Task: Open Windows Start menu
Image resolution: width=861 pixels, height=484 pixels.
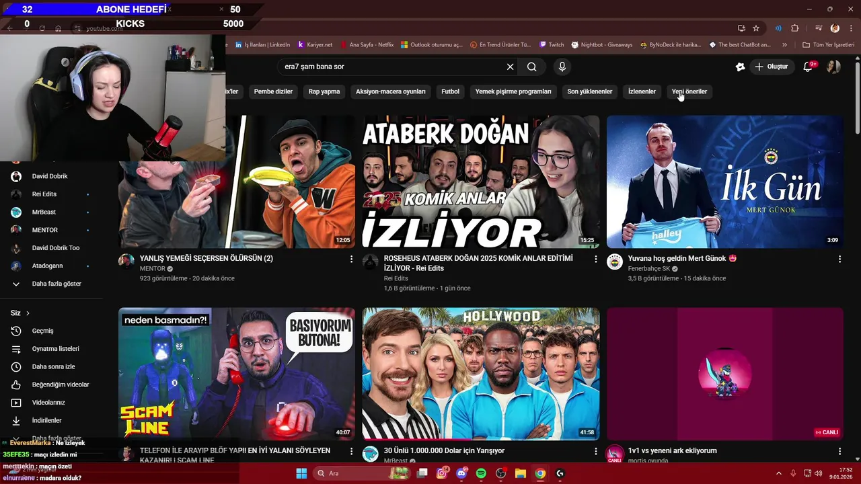Action: point(301,473)
